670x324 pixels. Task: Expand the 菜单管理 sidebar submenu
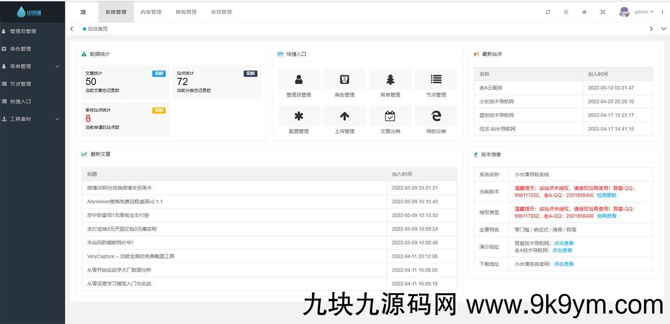[32, 66]
